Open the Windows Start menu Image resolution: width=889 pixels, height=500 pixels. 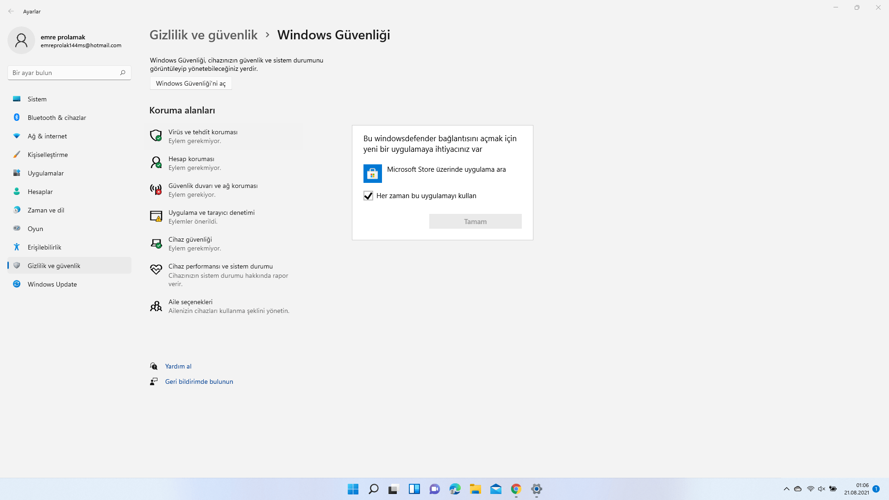[353, 489]
